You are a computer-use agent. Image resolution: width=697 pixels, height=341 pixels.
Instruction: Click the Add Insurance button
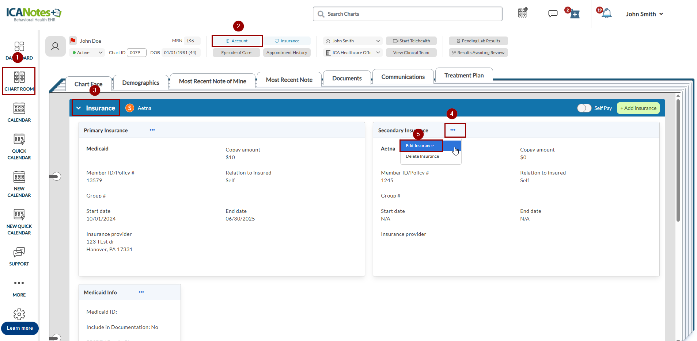tap(638, 108)
